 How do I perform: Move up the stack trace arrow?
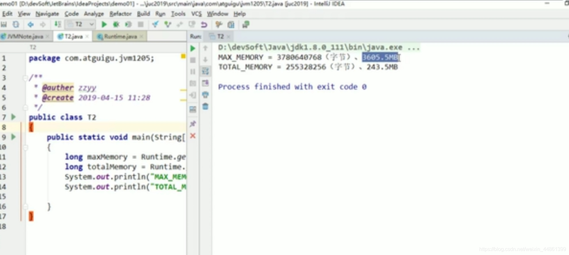205,48
